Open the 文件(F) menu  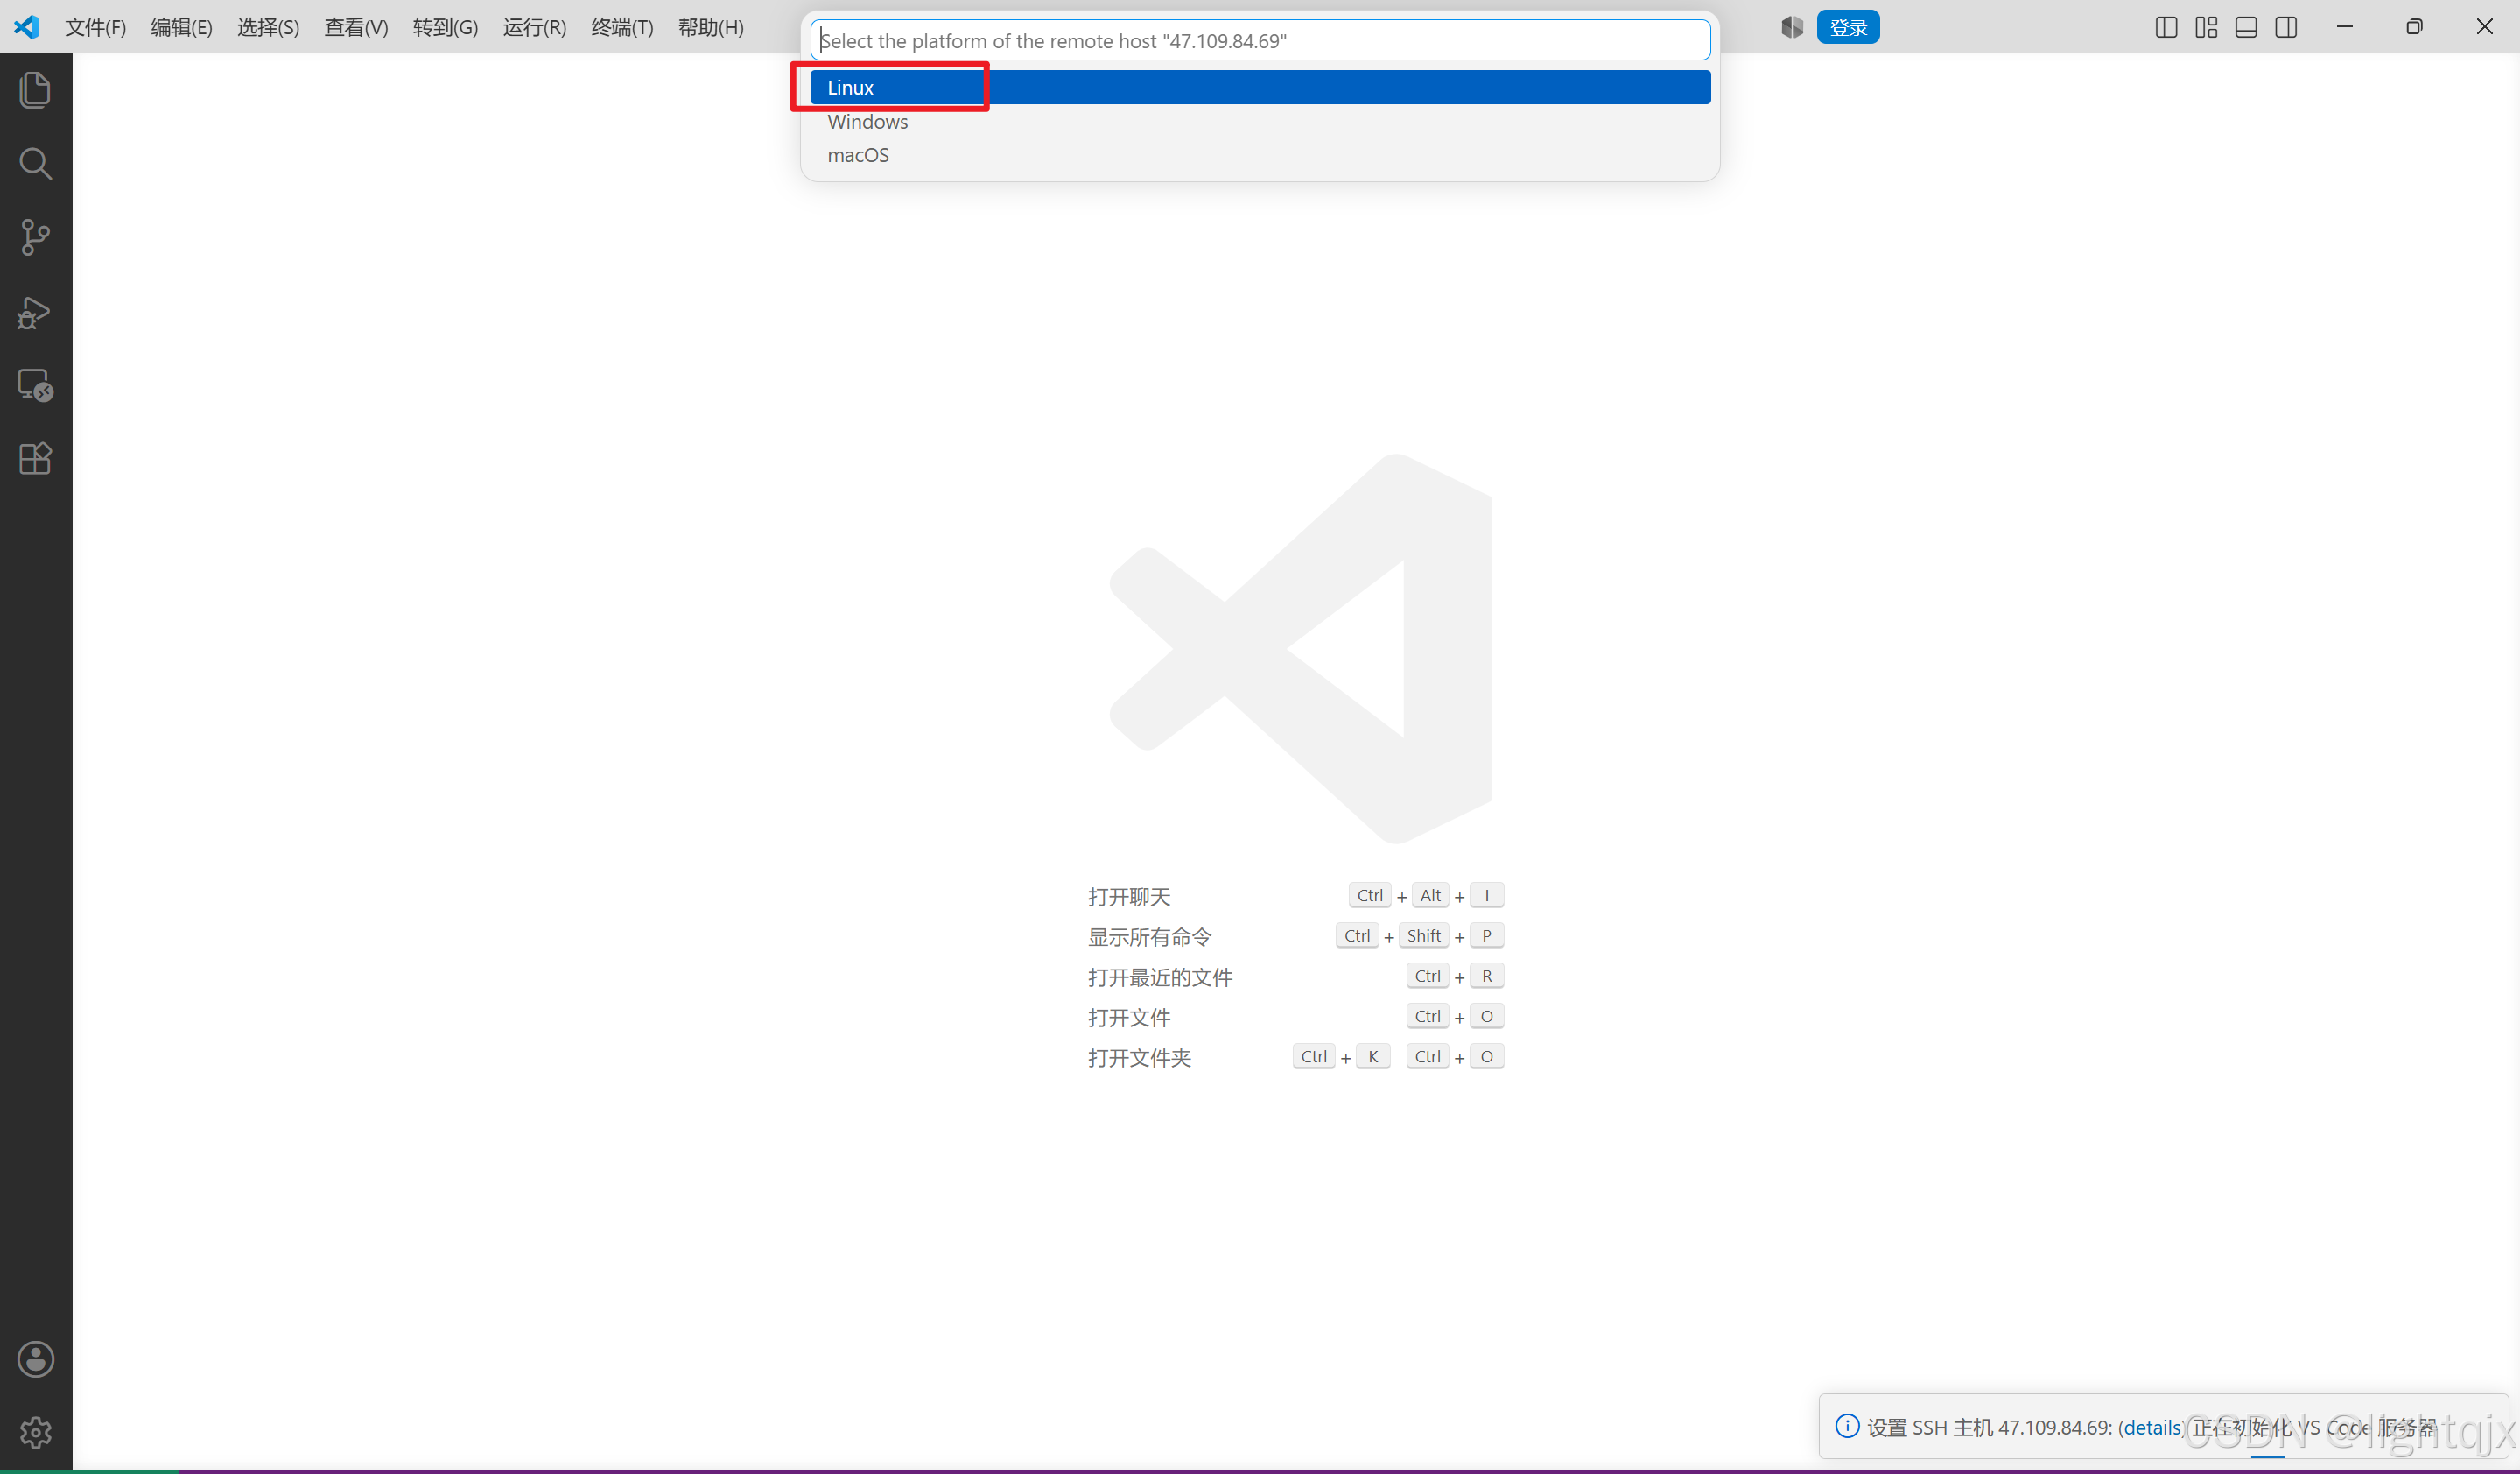point(96,27)
